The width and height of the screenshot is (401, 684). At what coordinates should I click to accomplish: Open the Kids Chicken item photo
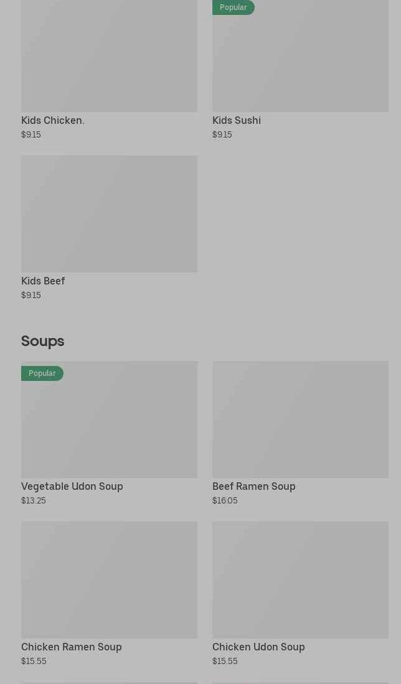(109, 56)
